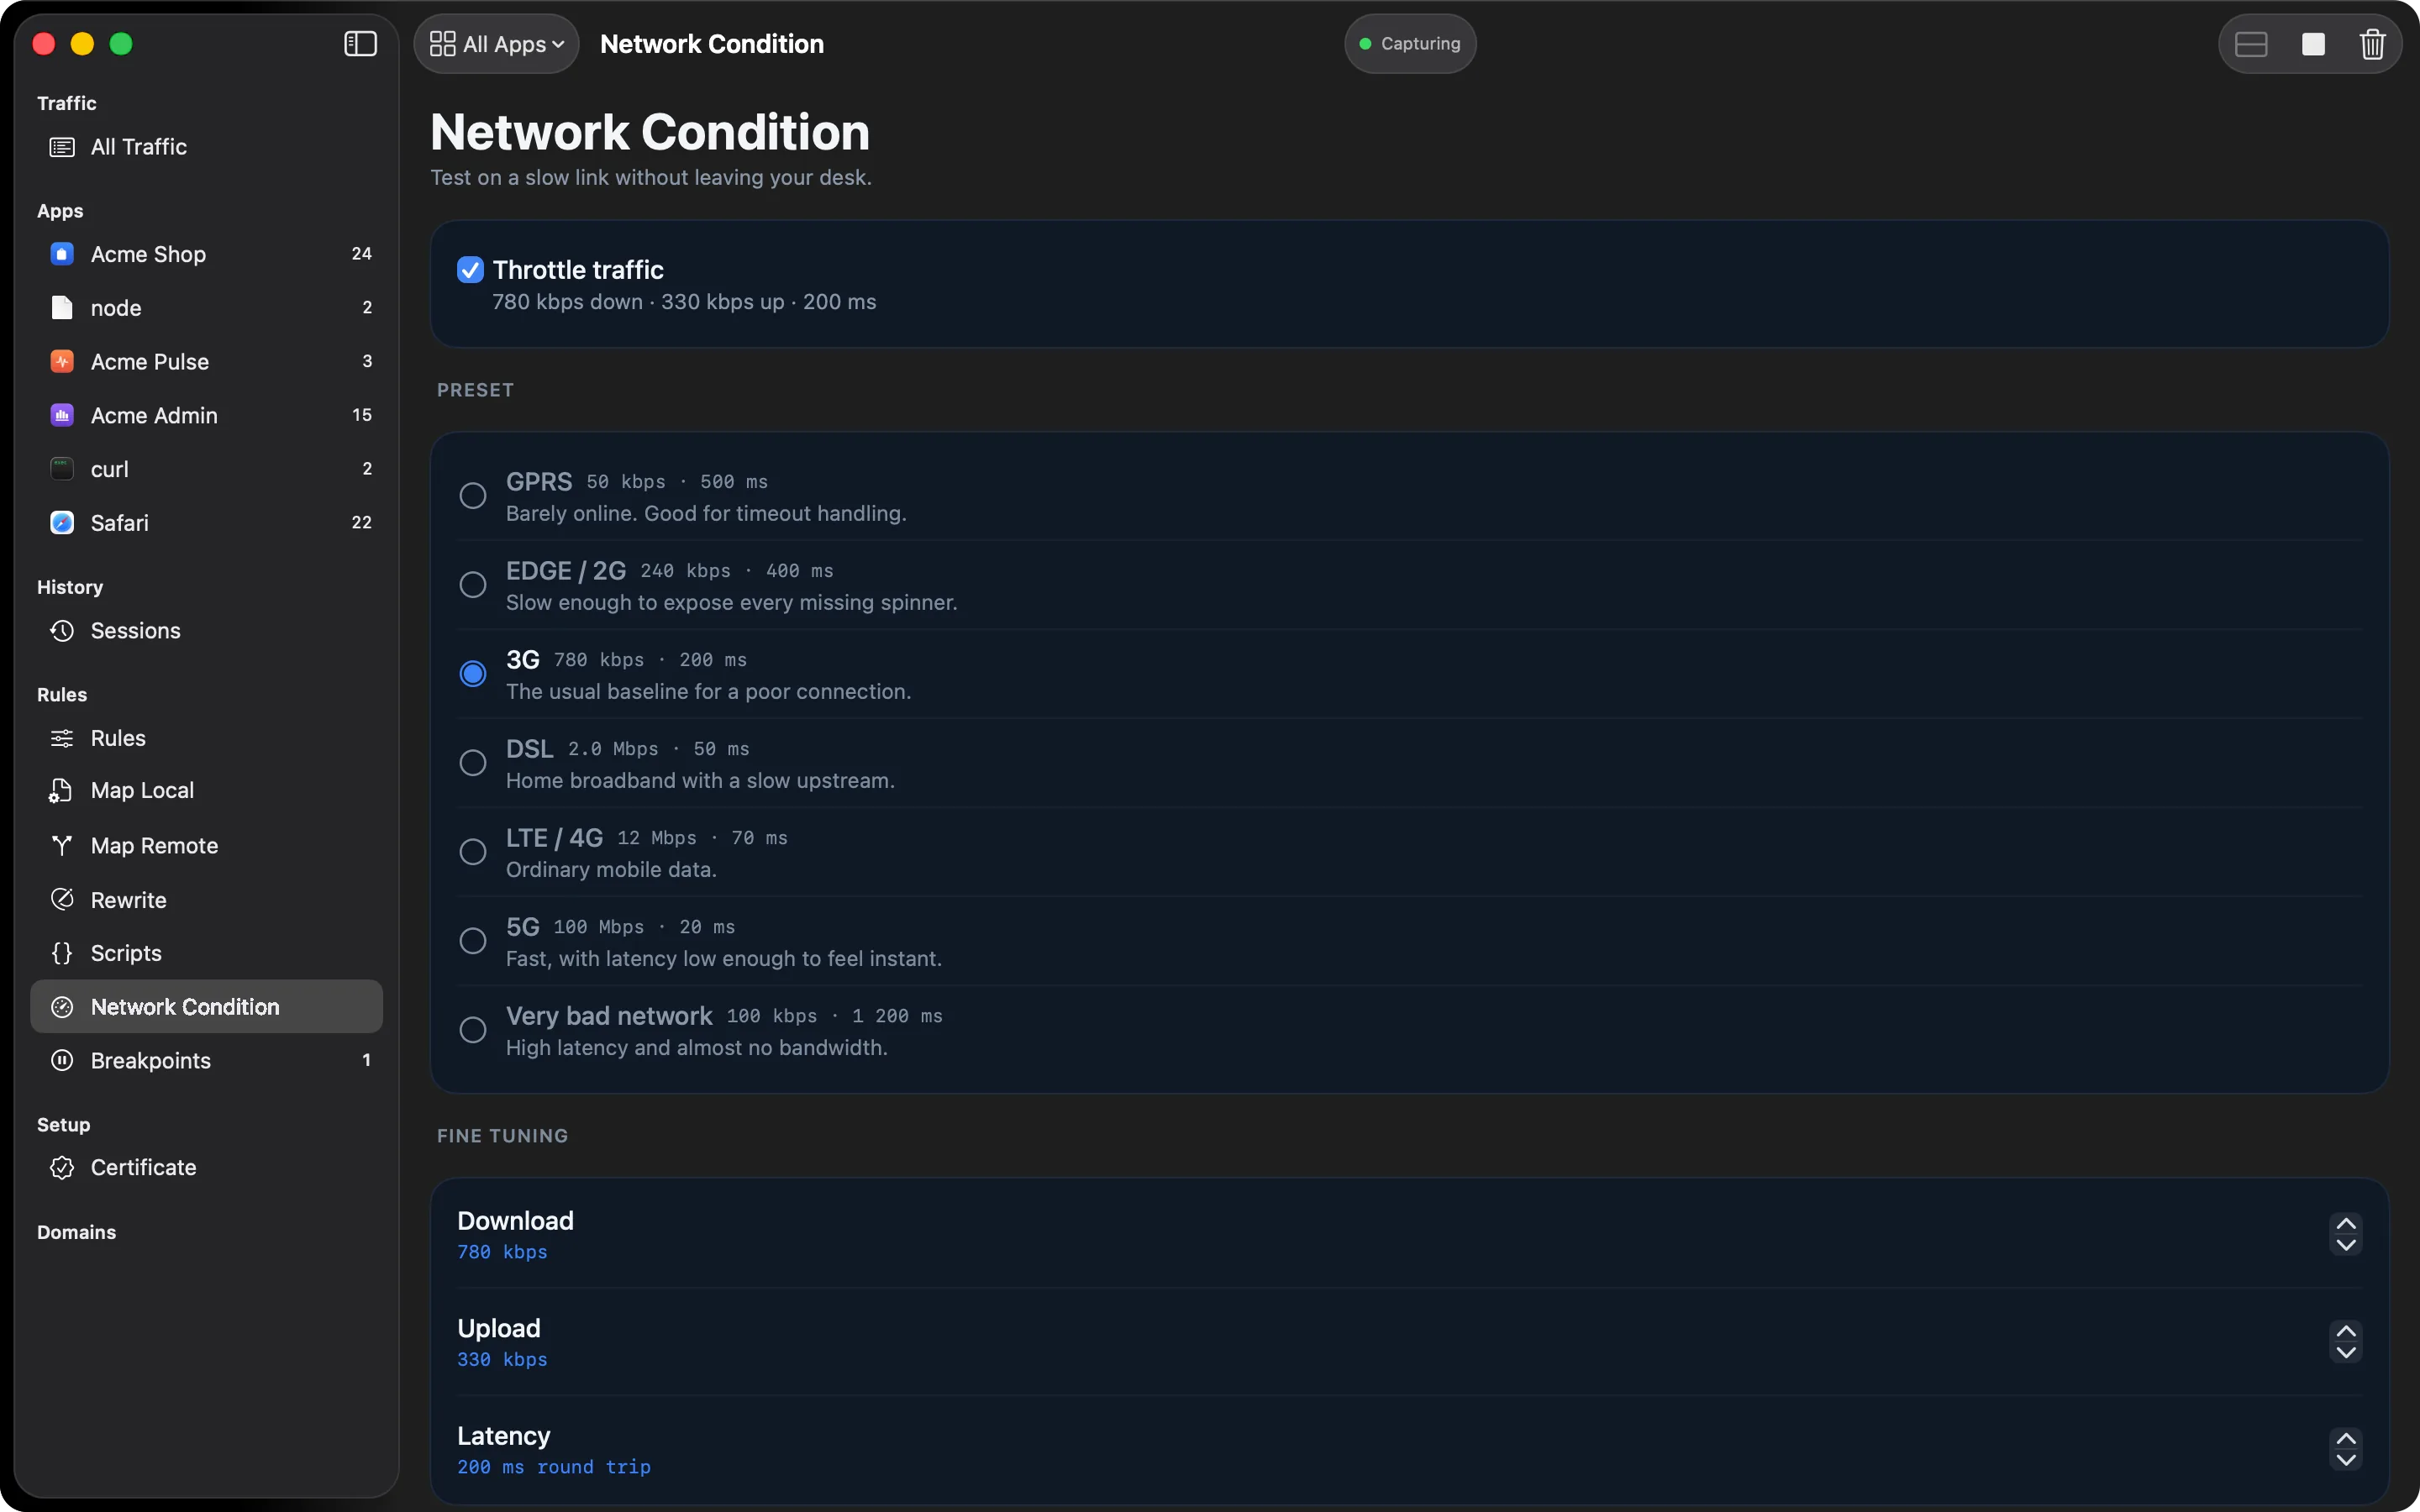Select Network Condition sidebar item

[x=206, y=1007]
